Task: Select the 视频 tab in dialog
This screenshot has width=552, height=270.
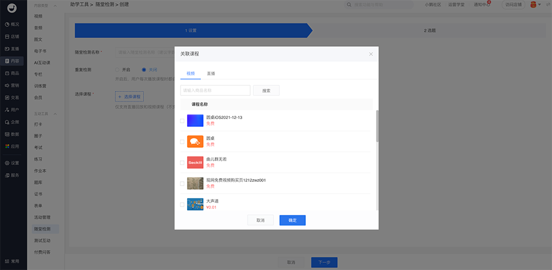Action: click(190, 73)
